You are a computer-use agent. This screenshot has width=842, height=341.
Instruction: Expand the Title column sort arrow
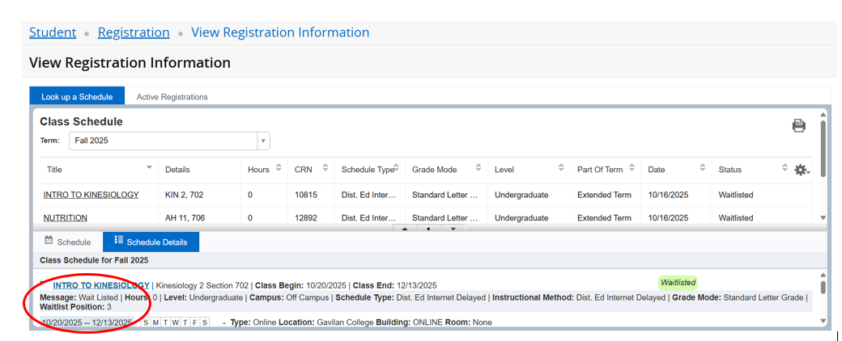coord(149,168)
